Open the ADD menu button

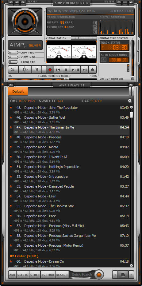tap(12, 275)
